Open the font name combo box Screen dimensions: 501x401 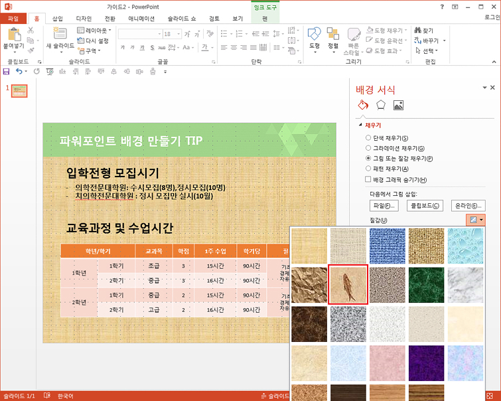point(140,34)
